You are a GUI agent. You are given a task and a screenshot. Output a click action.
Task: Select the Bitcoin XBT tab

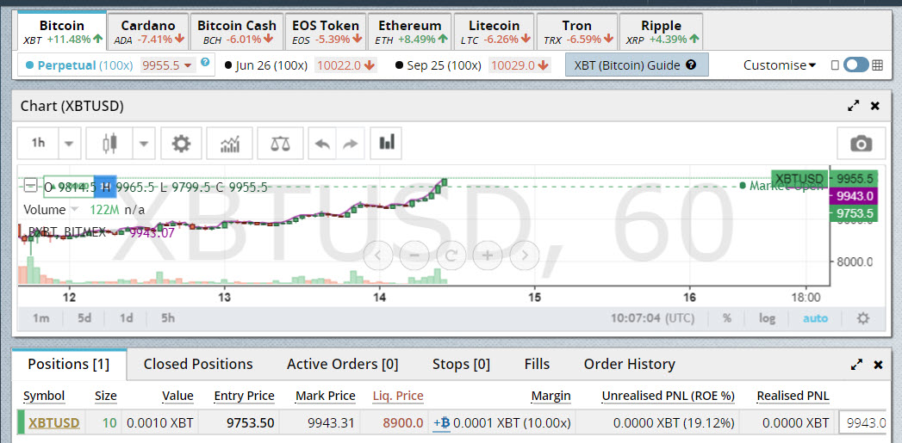pos(62,32)
